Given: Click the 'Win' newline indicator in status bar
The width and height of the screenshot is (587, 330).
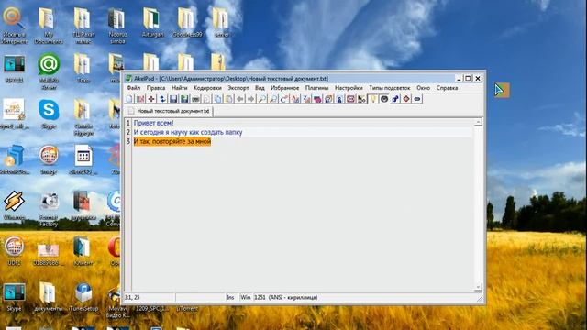Looking at the screenshot, I should tap(245, 297).
